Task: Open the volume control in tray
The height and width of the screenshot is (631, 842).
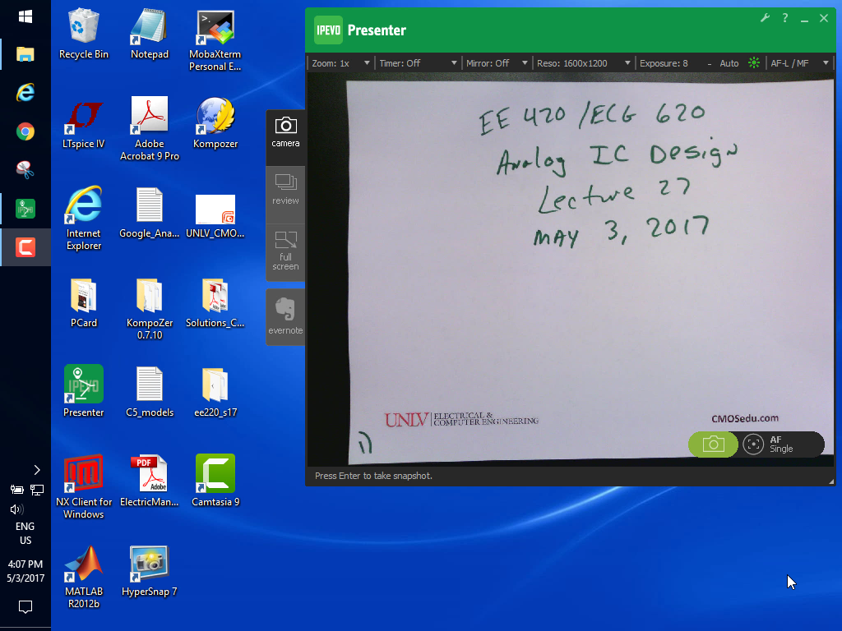Action: [x=16, y=509]
